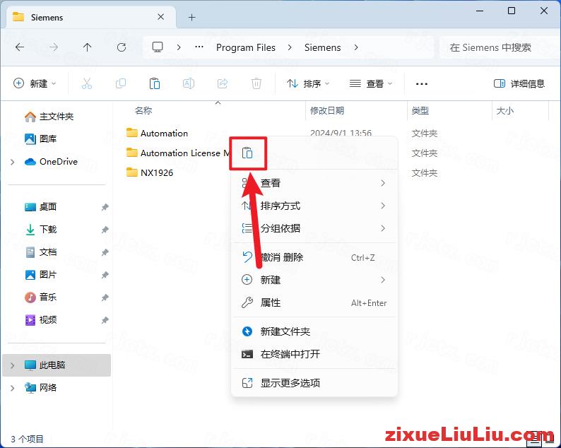Paste with the toolbar clipboard icon
Viewport: 561px width, 448px height.
[155, 83]
